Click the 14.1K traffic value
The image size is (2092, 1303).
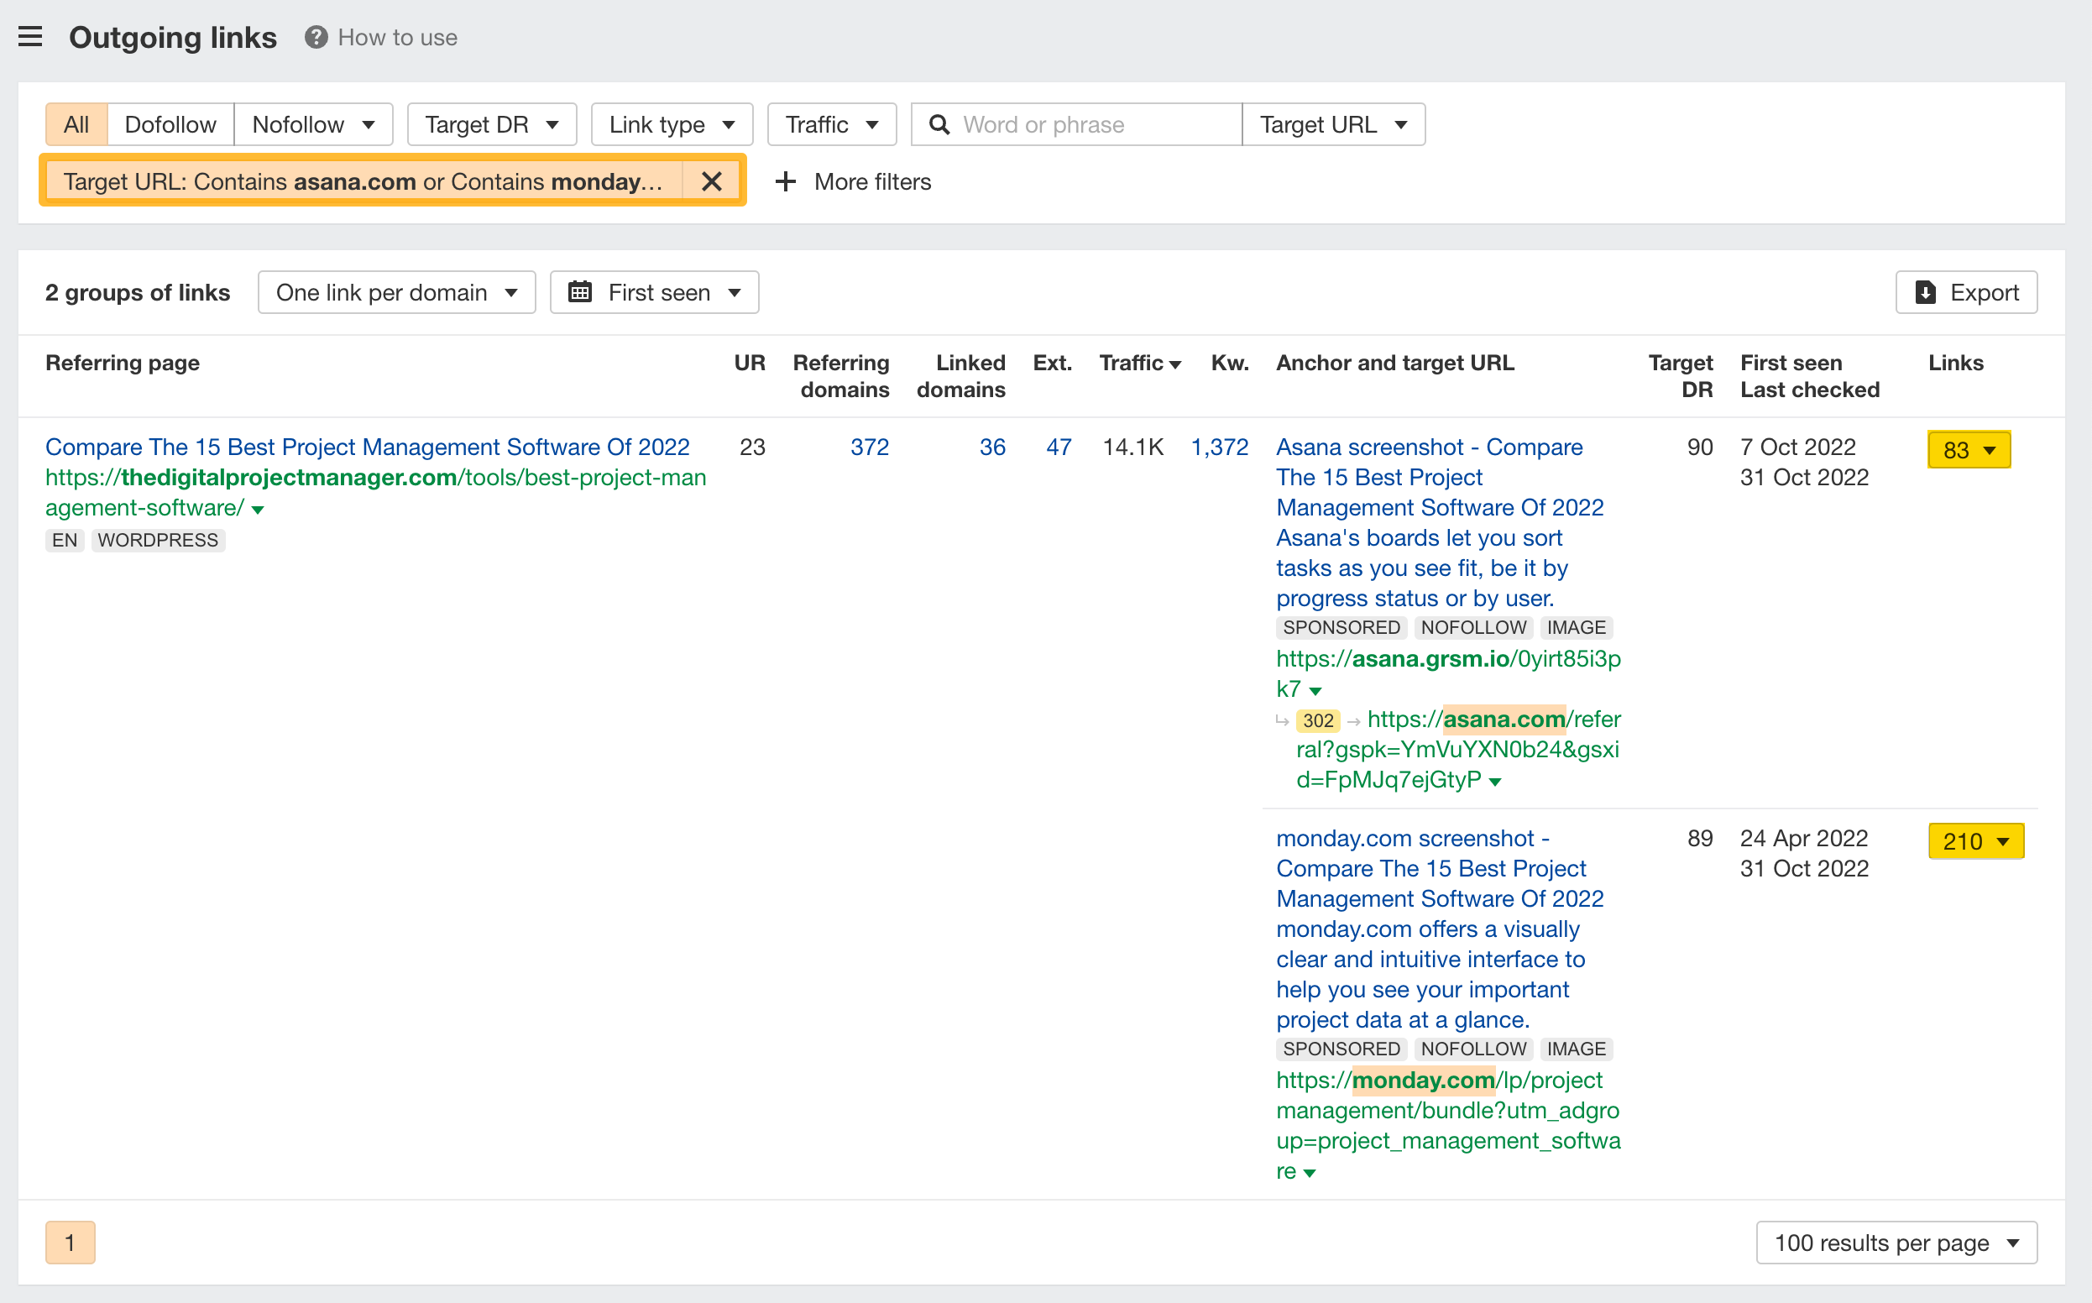[x=1132, y=447]
